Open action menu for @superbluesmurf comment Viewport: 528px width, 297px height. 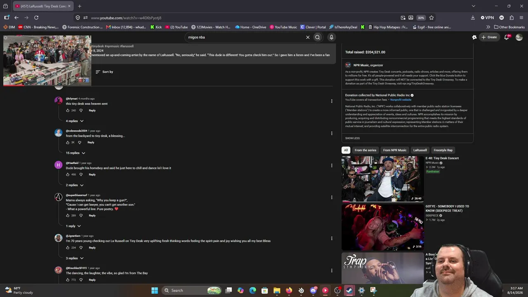pos(332,197)
